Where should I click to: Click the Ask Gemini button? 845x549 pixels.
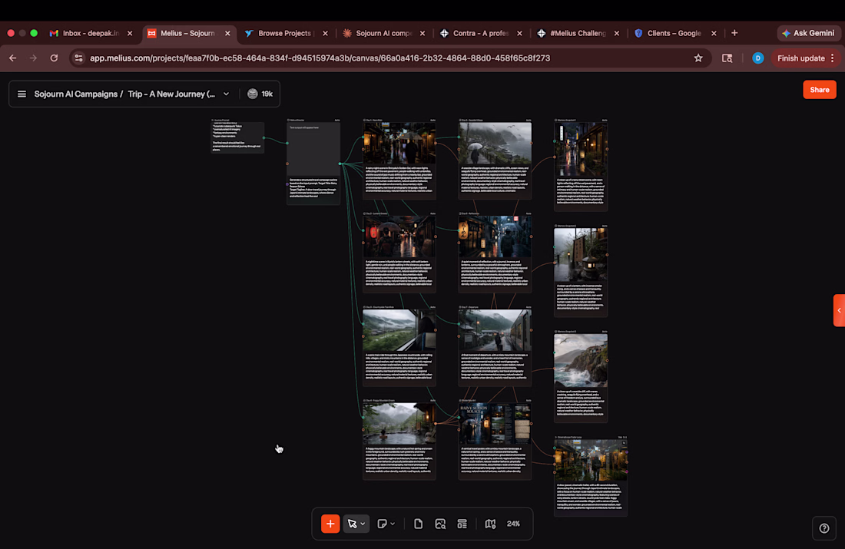click(808, 33)
